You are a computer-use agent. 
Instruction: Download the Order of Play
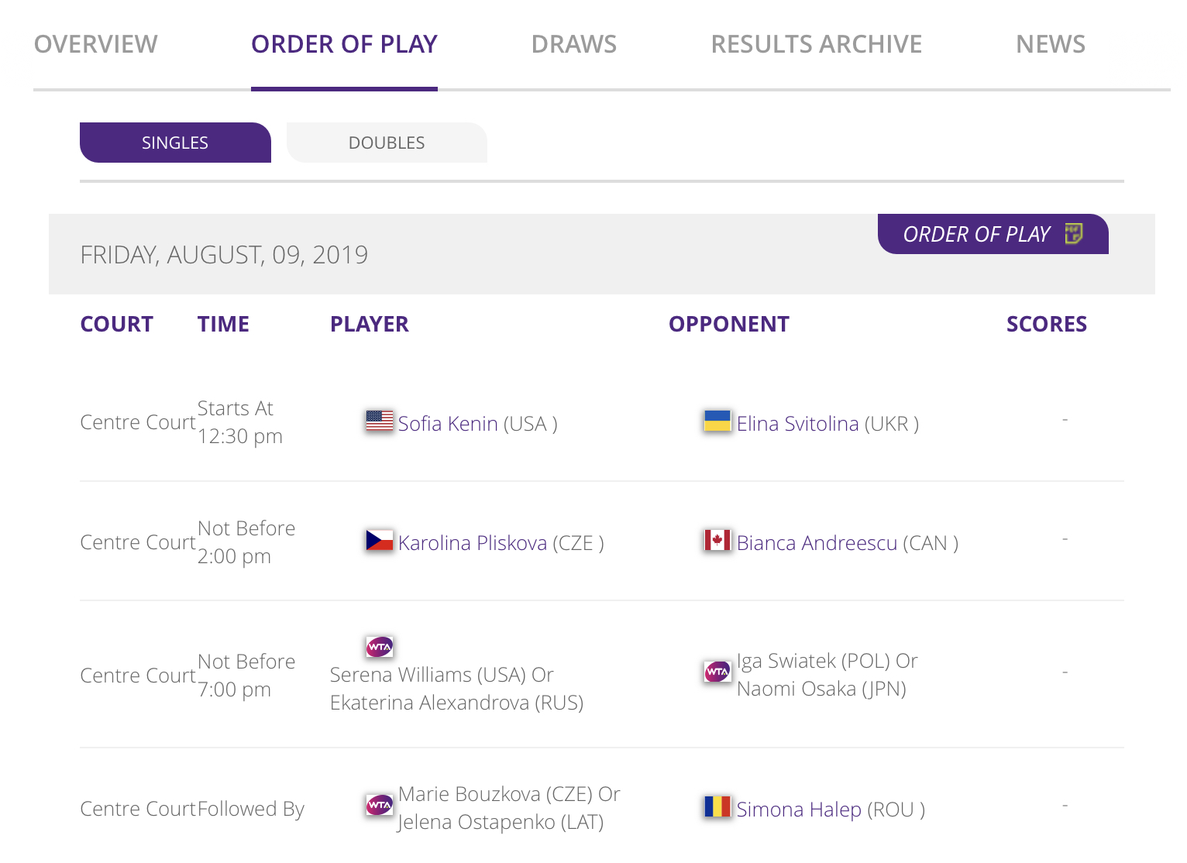993,234
